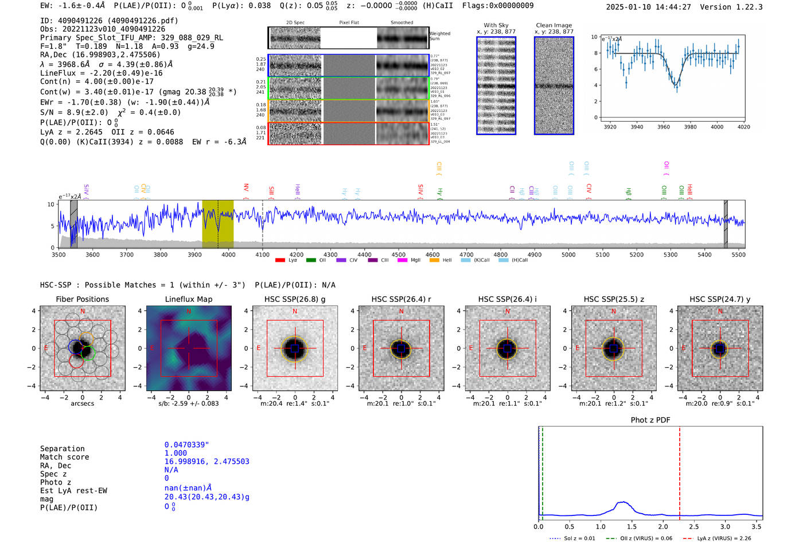Click the blue fiber circle in Fiber Positions
The image size is (803, 547).
click(75, 347)
